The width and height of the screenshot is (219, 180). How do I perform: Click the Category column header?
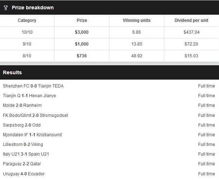tap(27, 20)
